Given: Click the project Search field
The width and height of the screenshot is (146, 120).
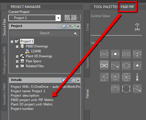Looking at the screenshot, I should 45,33.
